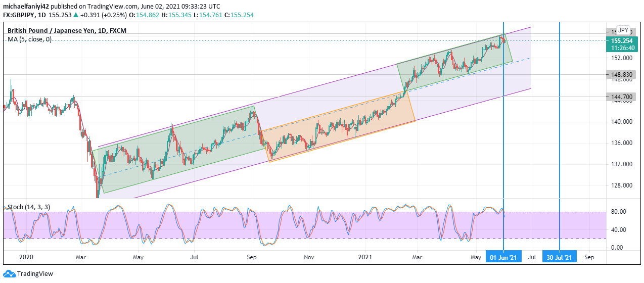Image resolution: width=644 pixels, height=283 pixels.
Task: Click the 132.000 price axis label
Action: pyautogui.click(x=622, y=164)
